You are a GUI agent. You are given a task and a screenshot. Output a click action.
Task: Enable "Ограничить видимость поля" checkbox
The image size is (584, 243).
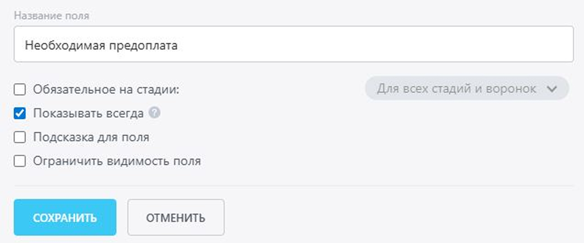point(19,161)
